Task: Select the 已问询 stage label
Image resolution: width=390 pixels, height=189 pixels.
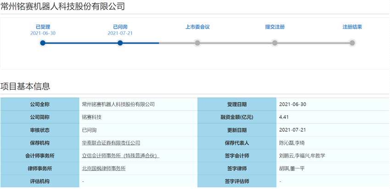Action: click(x=120, y=27)
